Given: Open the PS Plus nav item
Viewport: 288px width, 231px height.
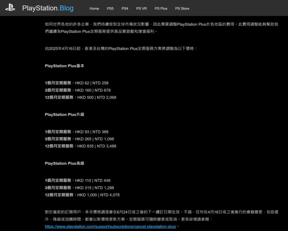Looking at the screenshot, I should (161, 8).
